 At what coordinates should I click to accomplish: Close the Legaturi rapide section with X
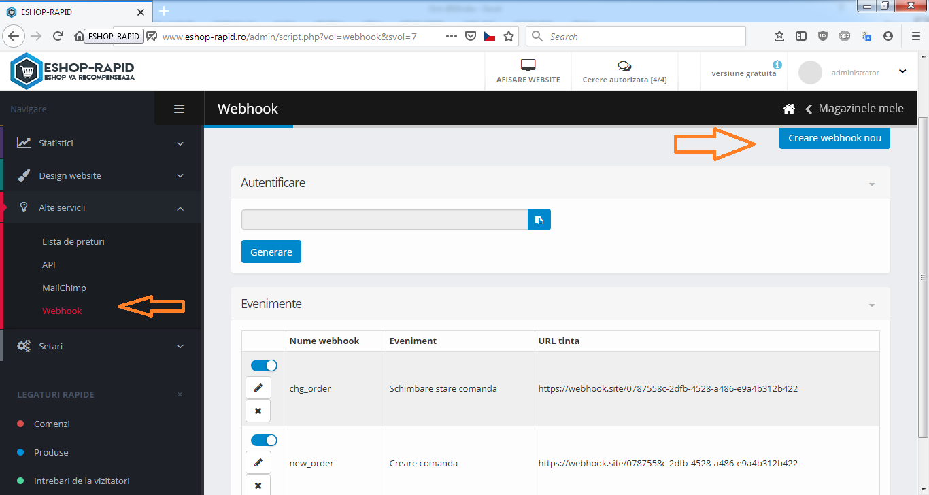tap(180, 394)
